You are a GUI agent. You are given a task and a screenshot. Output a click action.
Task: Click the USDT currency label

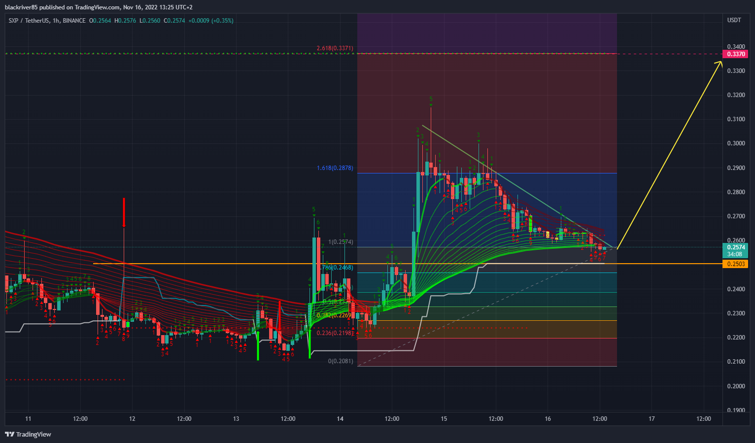pyautogui.click(x=734, y=20)
